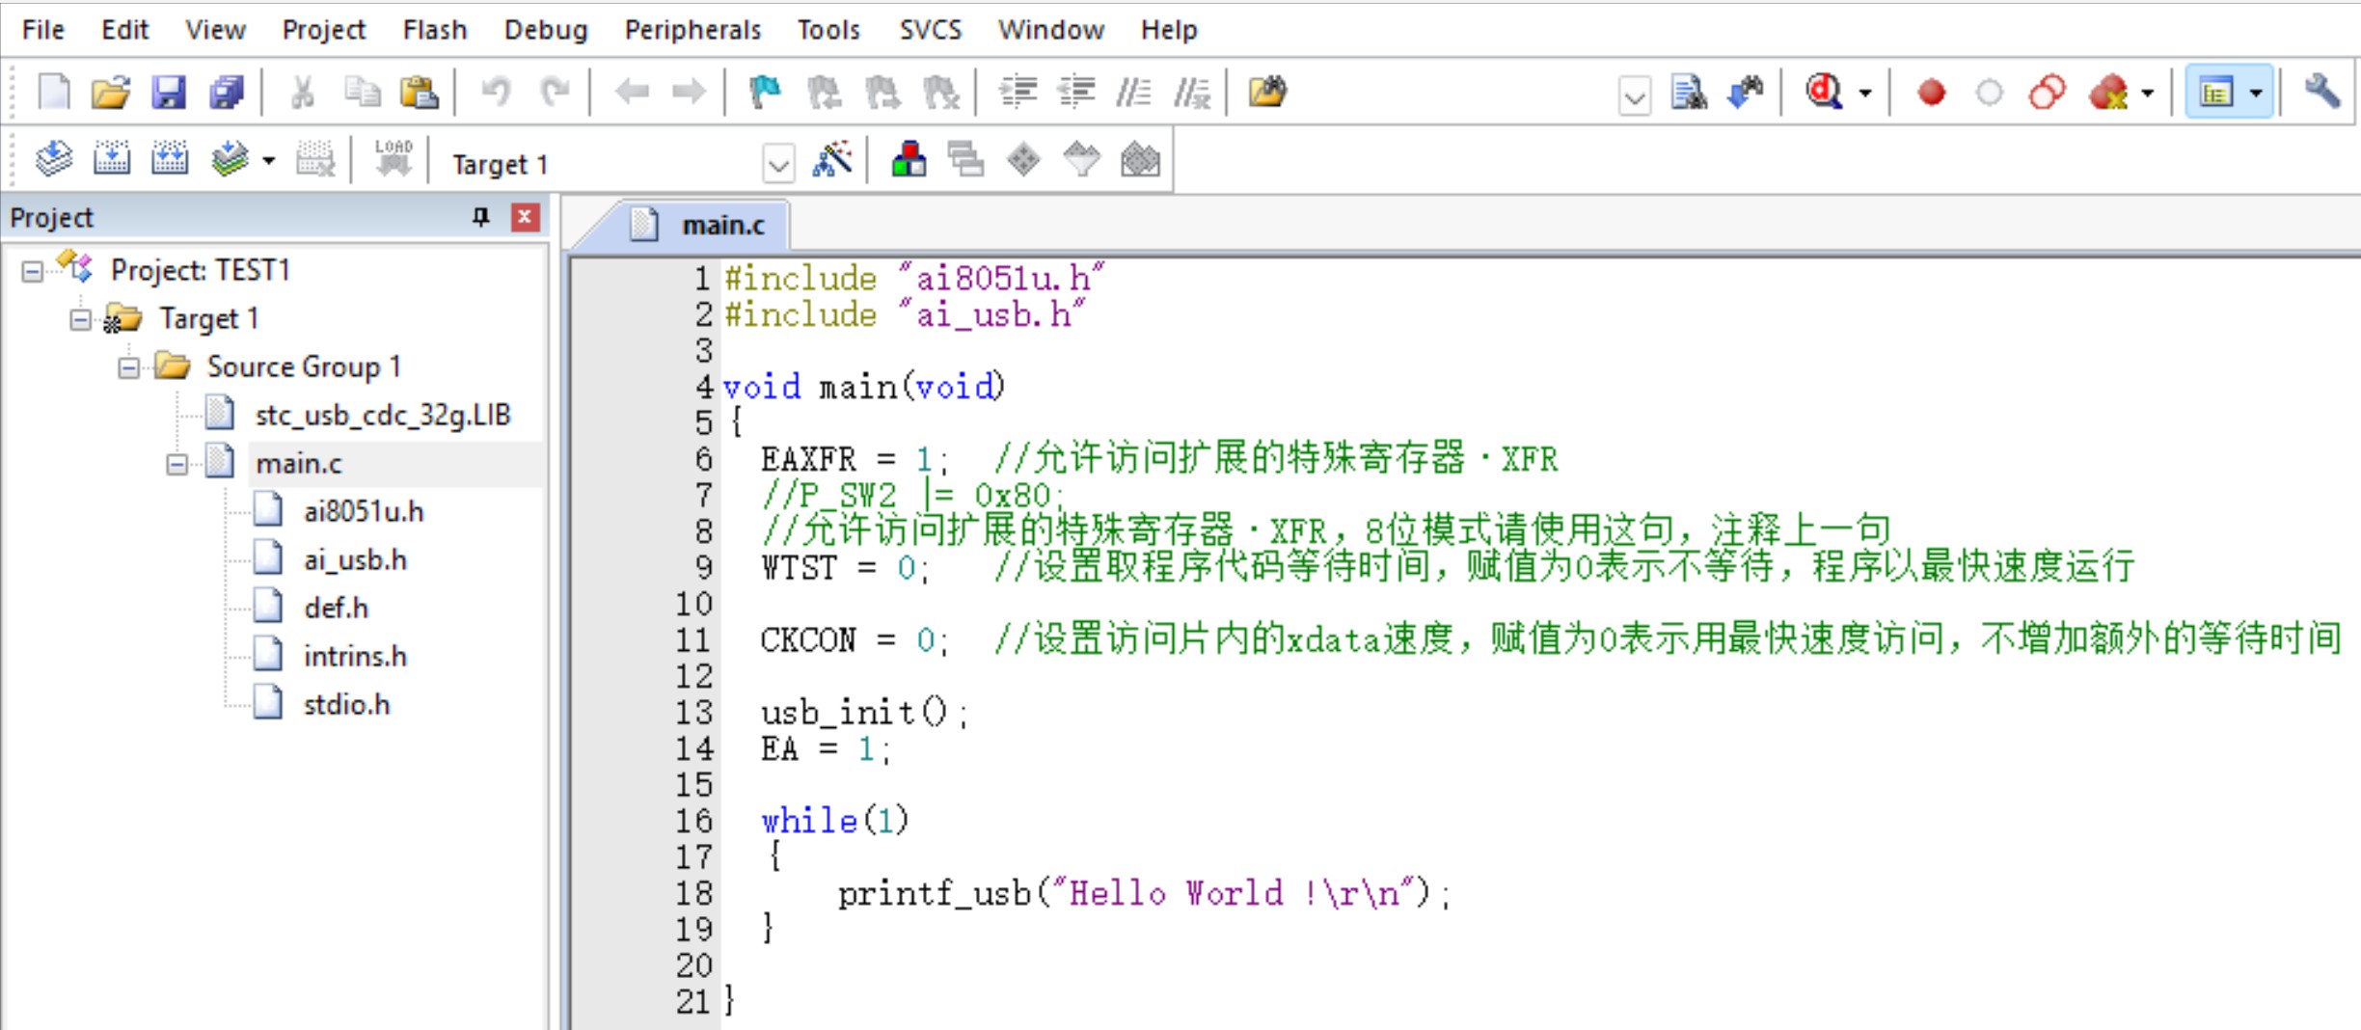The image size is (2361, 1030).
Task: Collapse the Source Group 1 folder
Action: point(128,367)
